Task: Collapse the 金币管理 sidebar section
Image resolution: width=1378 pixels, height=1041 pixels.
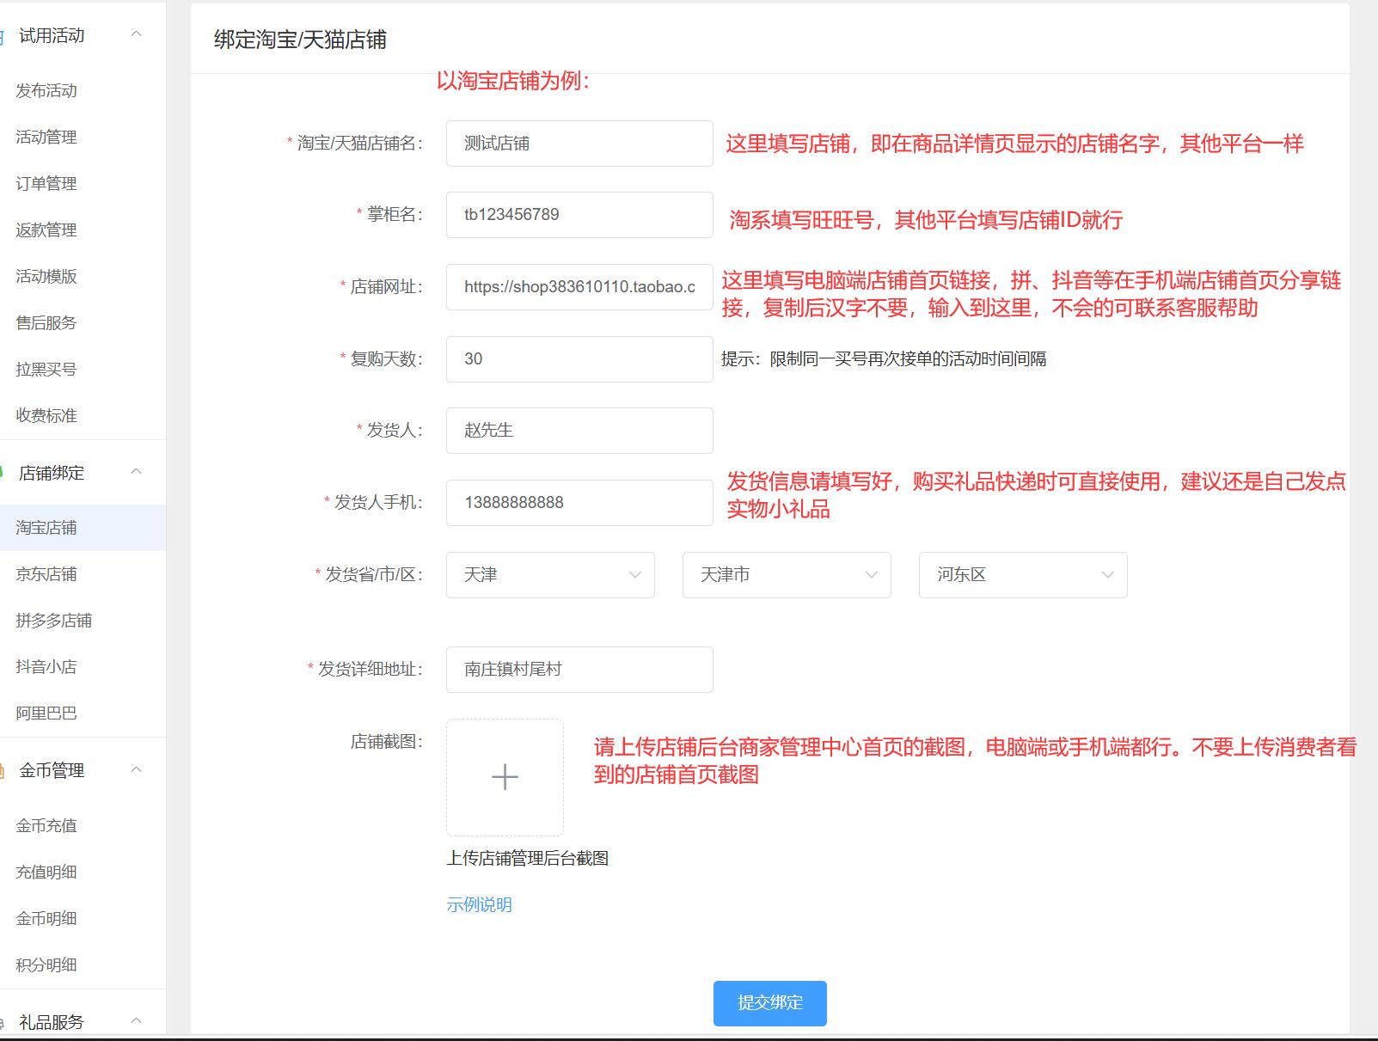Action: pos(136,770)
